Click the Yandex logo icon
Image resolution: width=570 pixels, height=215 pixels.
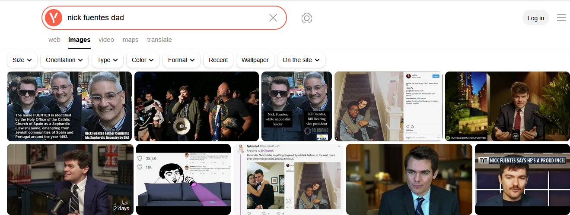click(x=54, y=18)
